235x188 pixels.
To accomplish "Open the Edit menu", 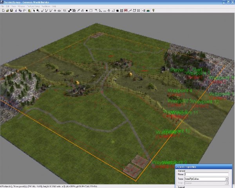I will 8,7.
